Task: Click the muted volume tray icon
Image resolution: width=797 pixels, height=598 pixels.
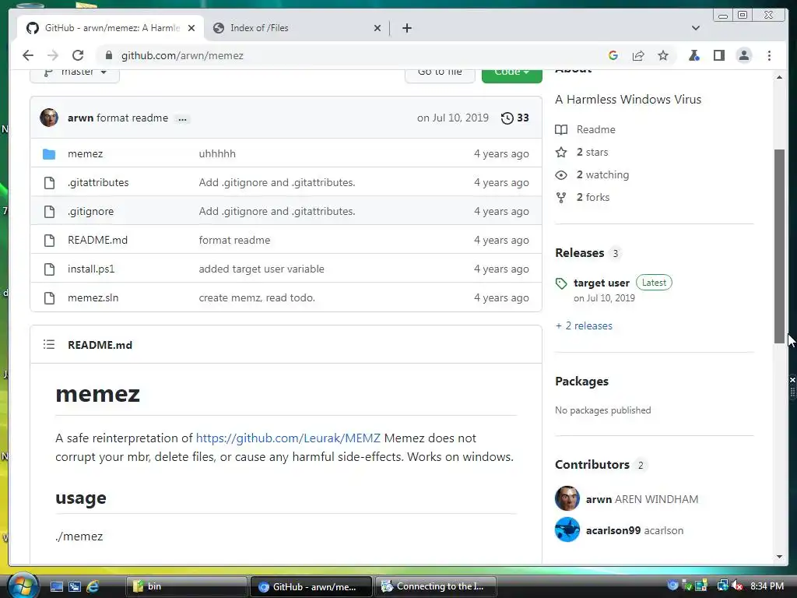Action: pos(738,586)
